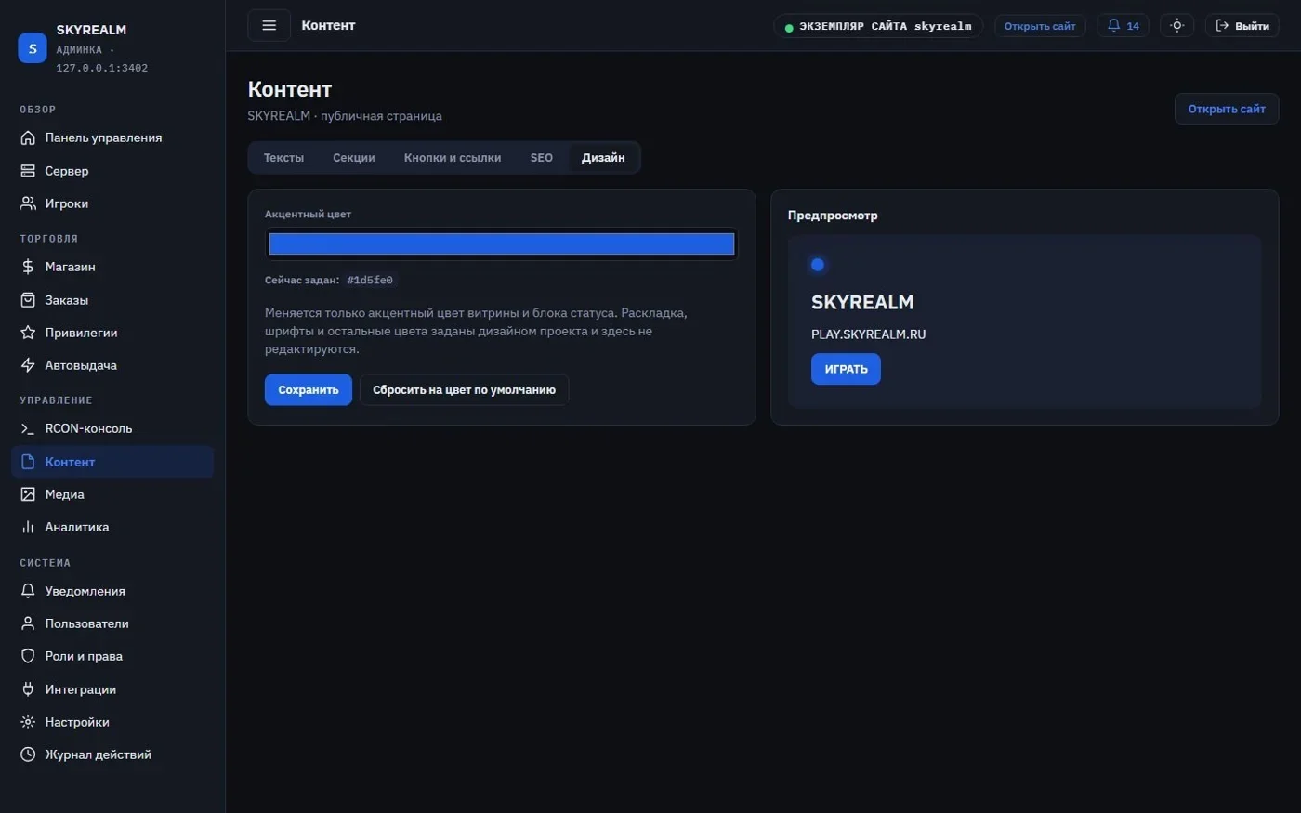Click the blue Сохранить button
This screenshot has width=1301, height=813.
[x=309, y=390]
